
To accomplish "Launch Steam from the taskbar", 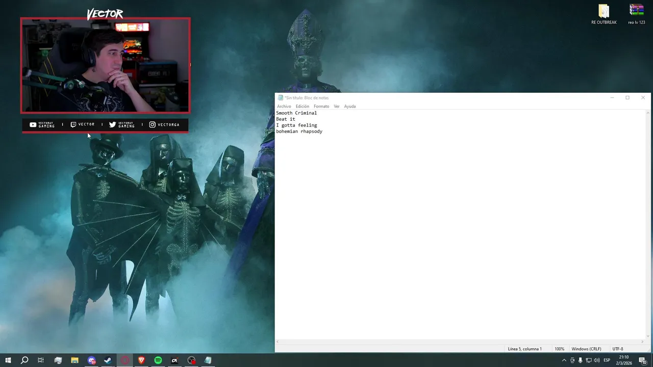I will pyautogui.click(x=108, y=360).
